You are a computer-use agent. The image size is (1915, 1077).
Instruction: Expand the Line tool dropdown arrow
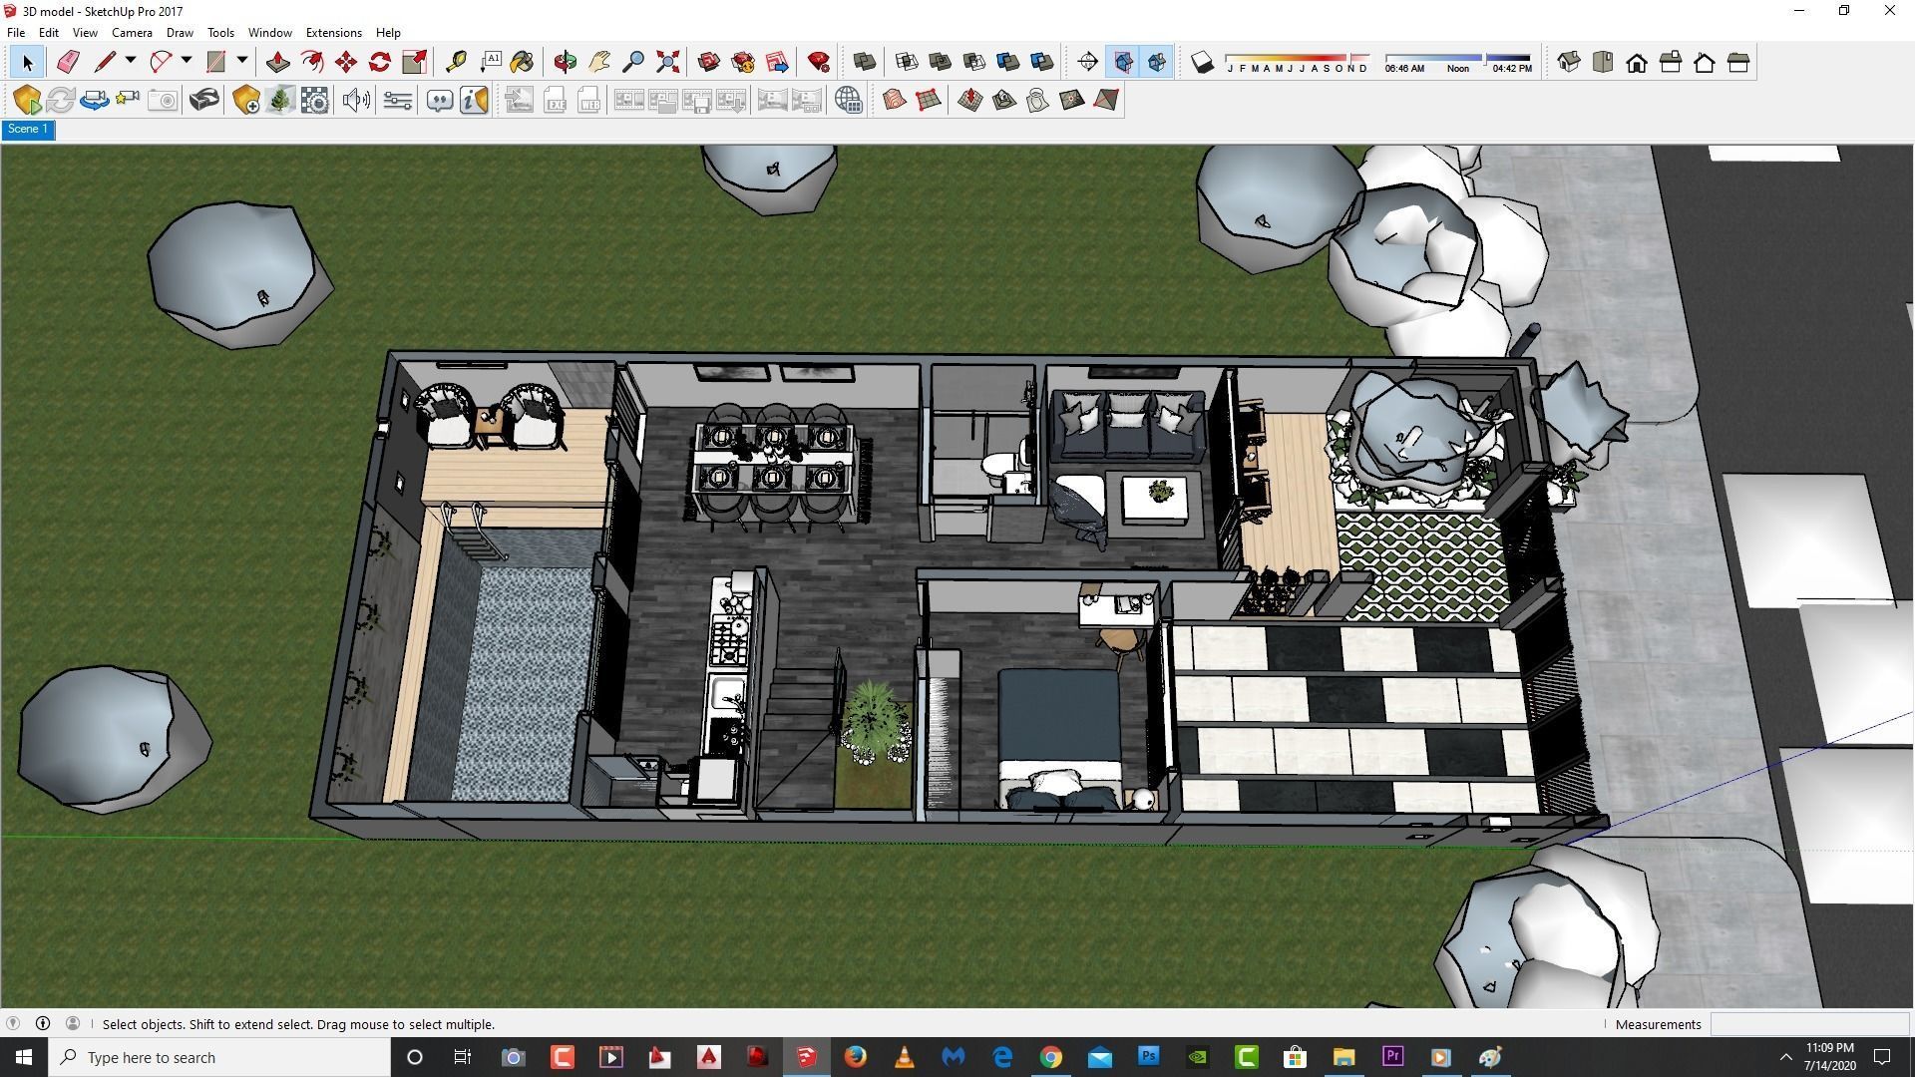131,62
